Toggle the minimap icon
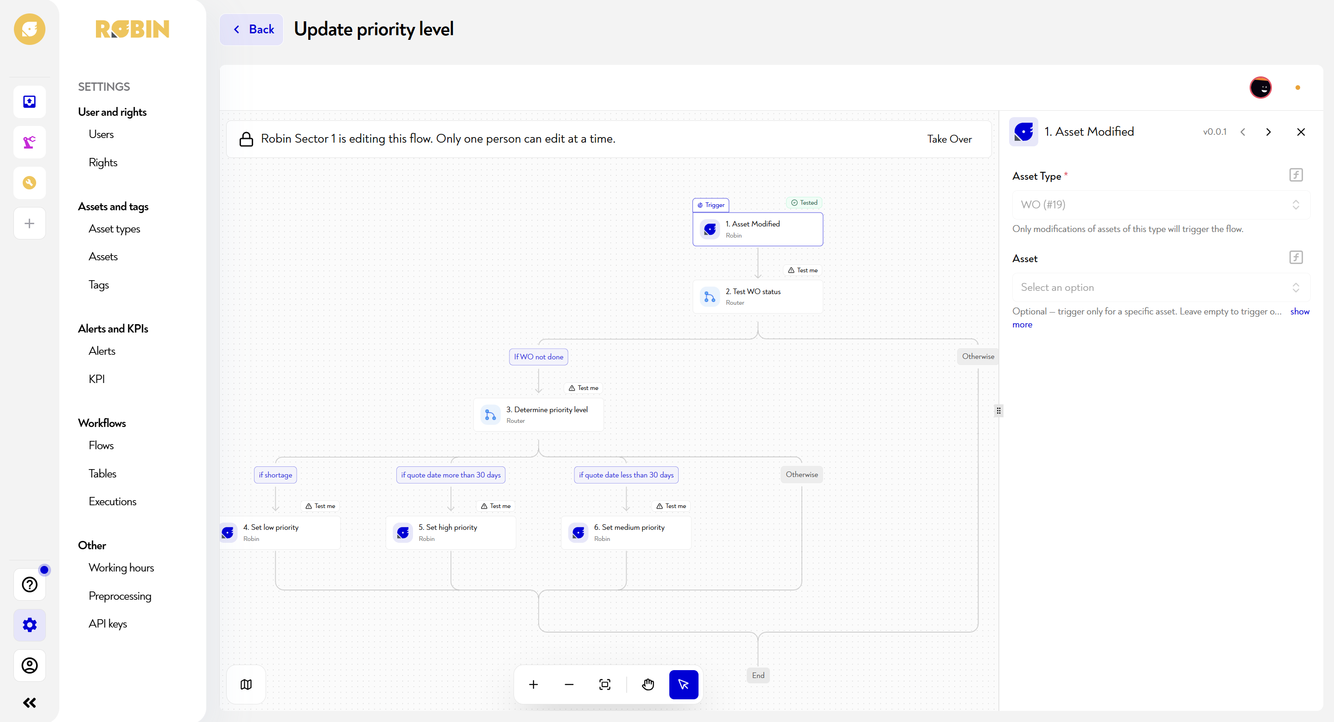Viewport: 1334px width, 722px height. [x=246, y=684]
